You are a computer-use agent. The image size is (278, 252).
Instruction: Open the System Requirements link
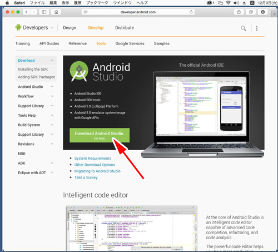93,159
